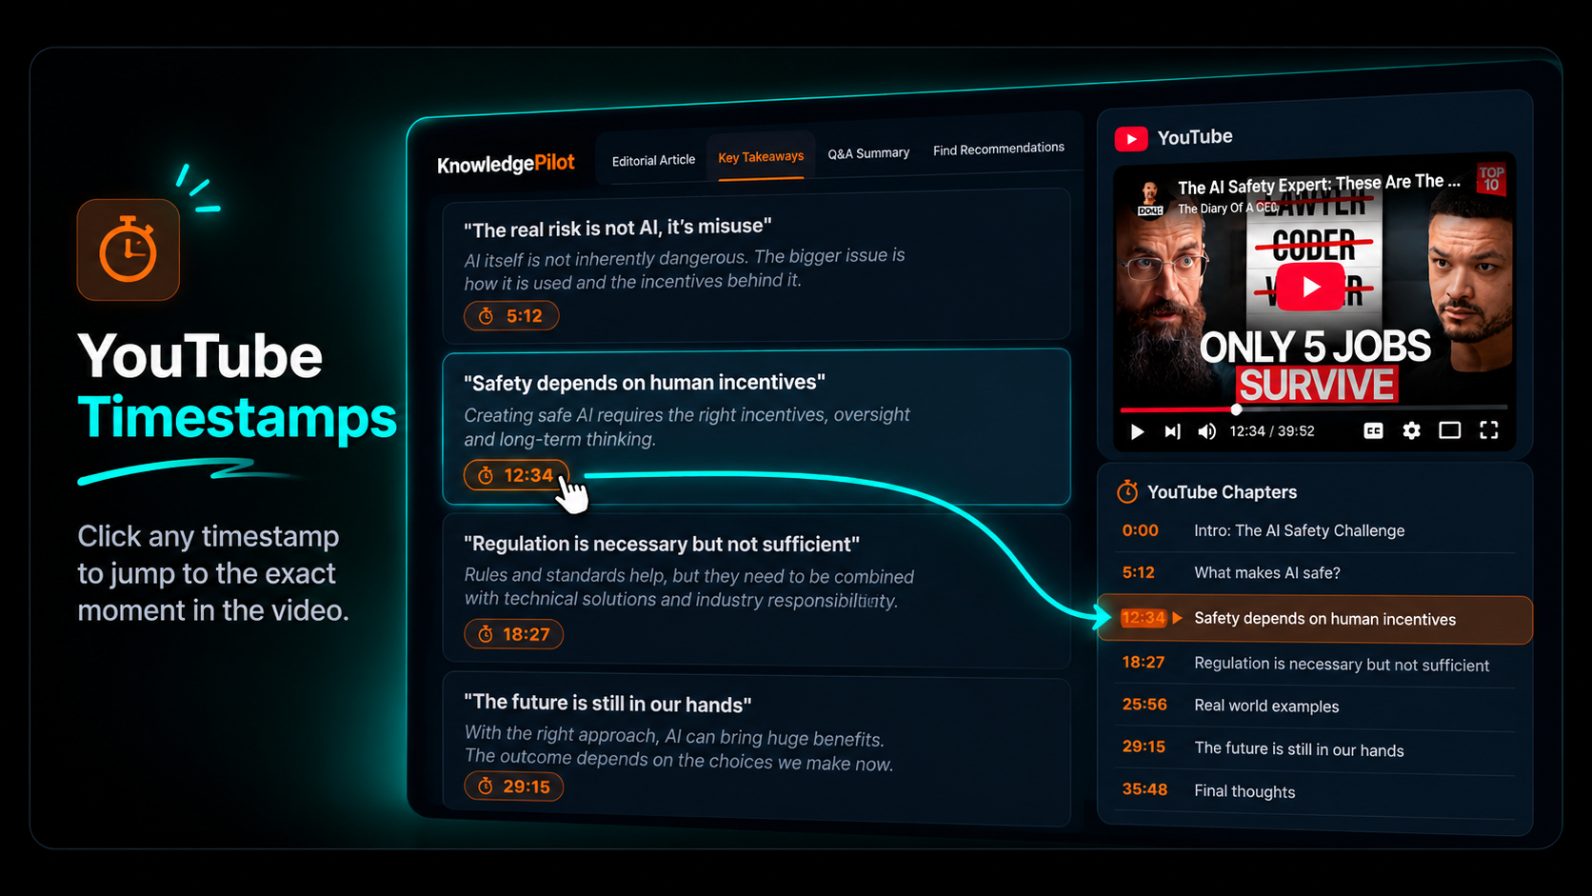Click the YouTube logo icon
This screenshot has height=896, width=1592.
[x=1131, y=139]
